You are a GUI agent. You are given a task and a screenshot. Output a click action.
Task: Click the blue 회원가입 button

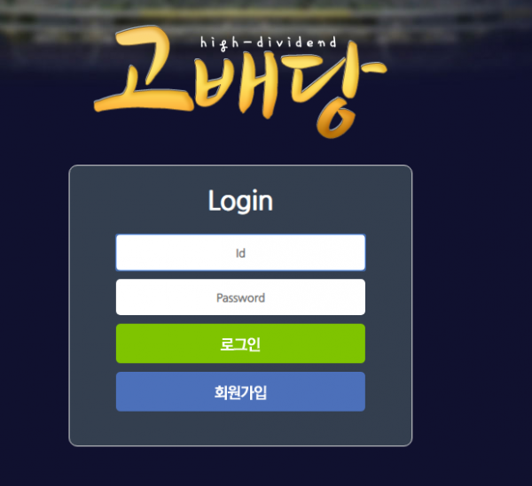[240, 392]
